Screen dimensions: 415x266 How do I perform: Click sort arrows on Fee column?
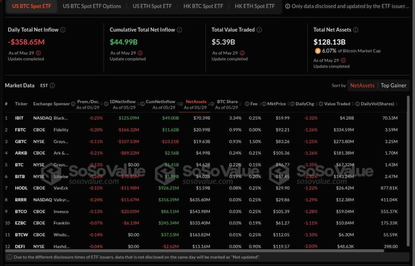(x=260, y=104)
